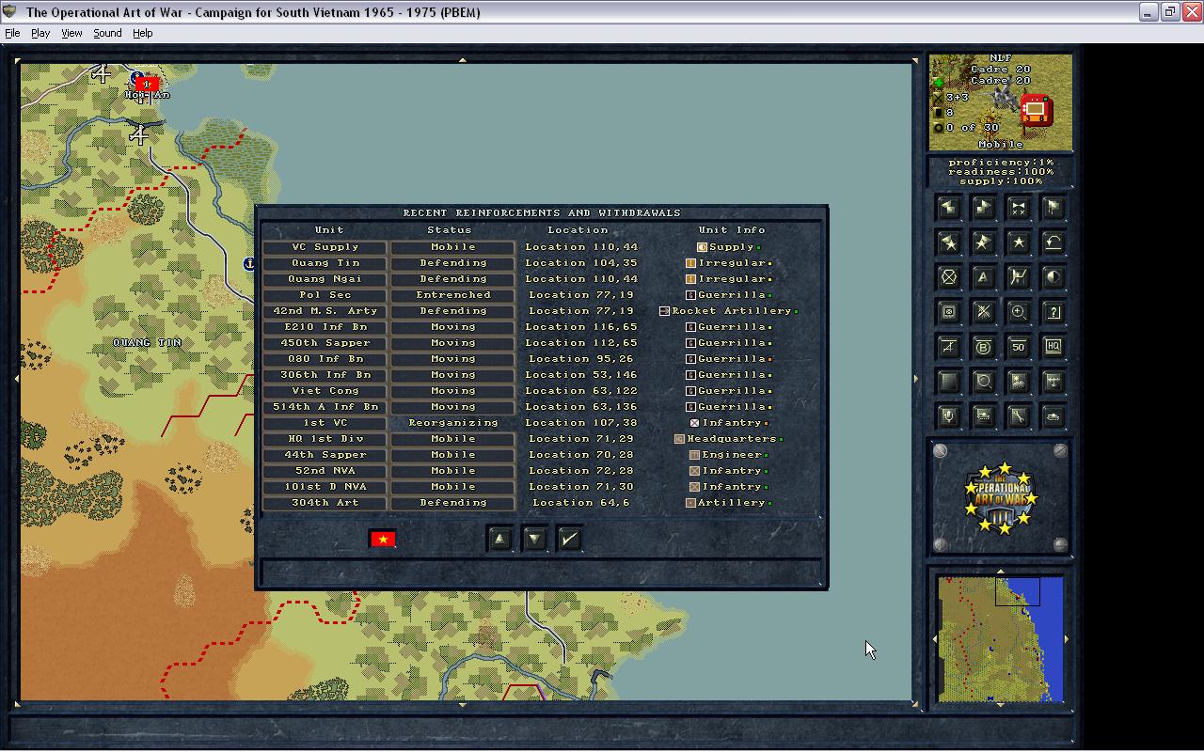Open the graph chart icon
The image size is (1204, 752).
click(x=1018, y=277)
